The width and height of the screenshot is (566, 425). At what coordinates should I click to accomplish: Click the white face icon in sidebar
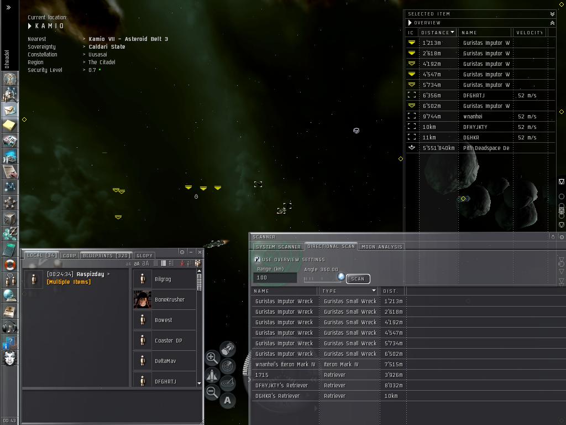(x=10, y=358)
